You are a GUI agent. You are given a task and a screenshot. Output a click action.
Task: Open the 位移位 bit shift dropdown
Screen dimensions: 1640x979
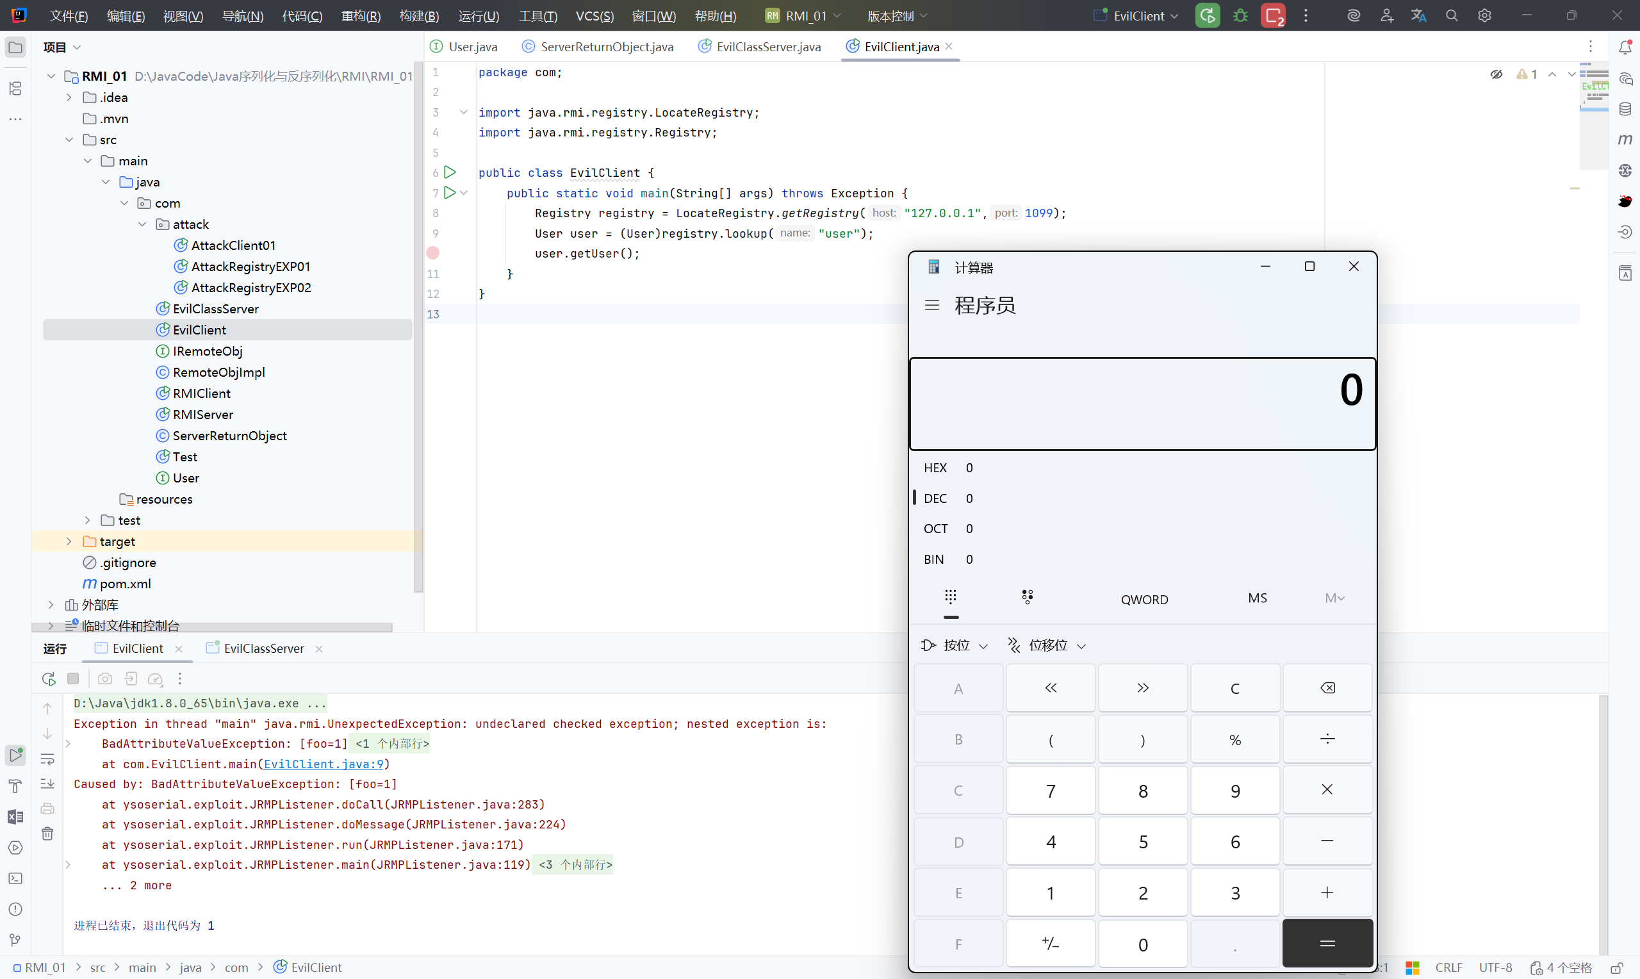1048,645
